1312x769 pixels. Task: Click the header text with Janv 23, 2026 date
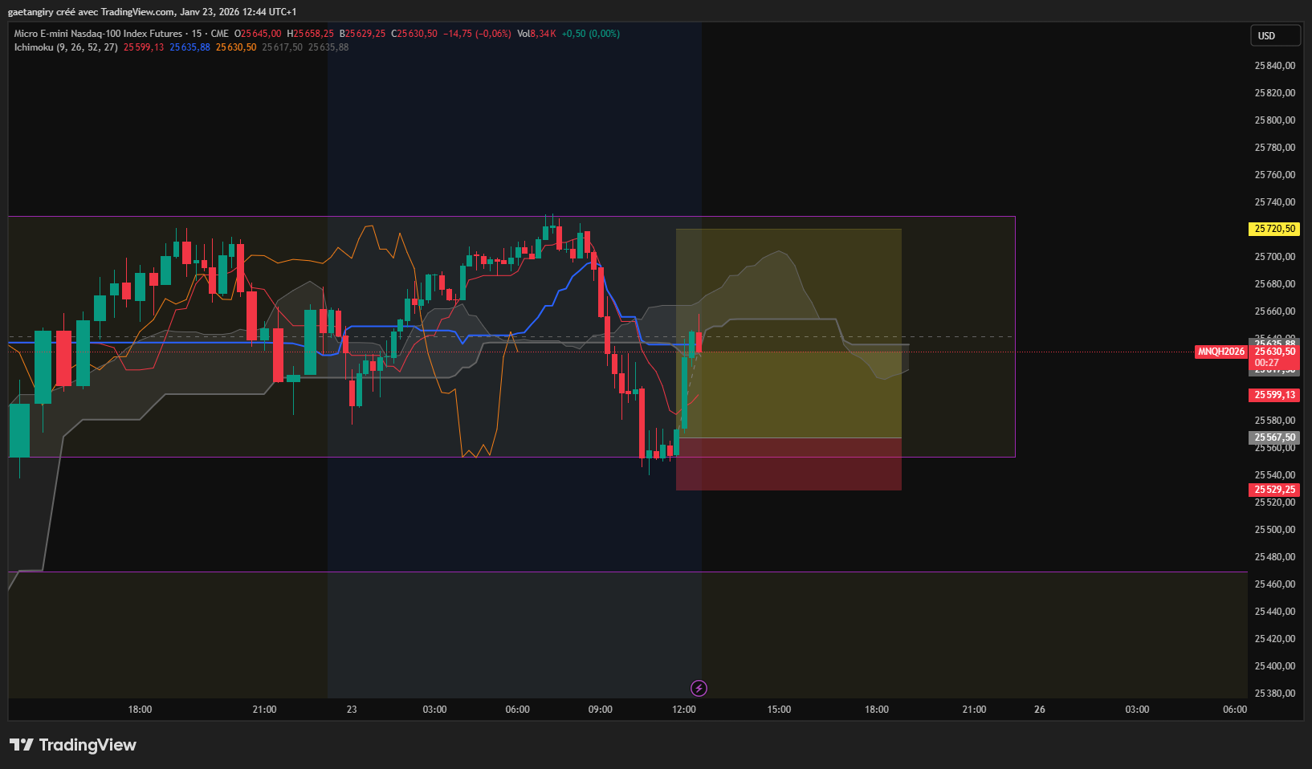(152, 12)
